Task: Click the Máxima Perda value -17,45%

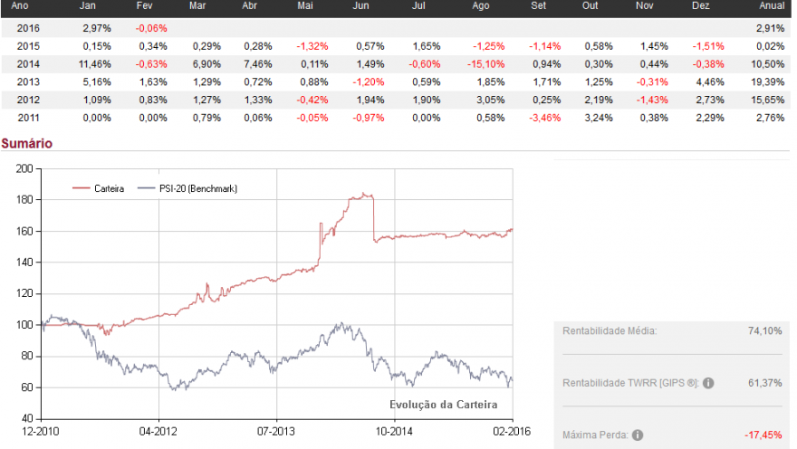Action: 763,435
